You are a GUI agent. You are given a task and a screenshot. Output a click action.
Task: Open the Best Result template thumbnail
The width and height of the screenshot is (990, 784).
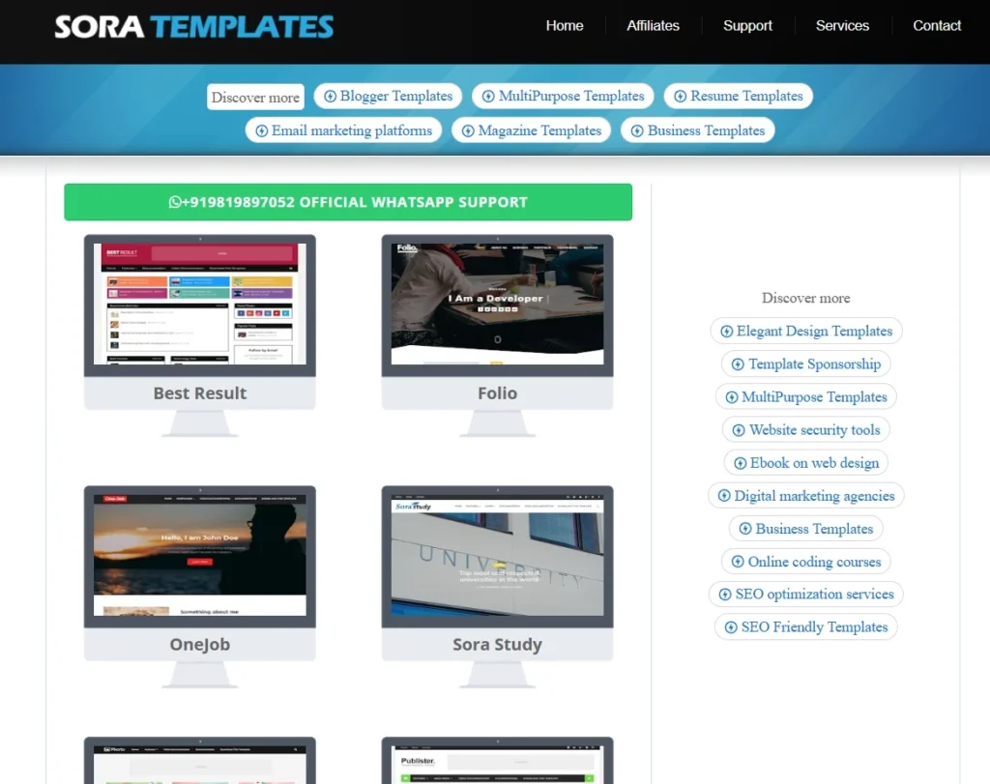(x=199, y=304)
